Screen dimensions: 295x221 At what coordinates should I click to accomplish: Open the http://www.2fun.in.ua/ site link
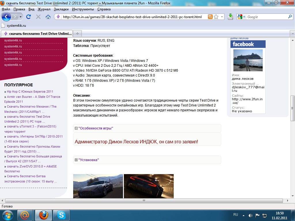(247, 101)
